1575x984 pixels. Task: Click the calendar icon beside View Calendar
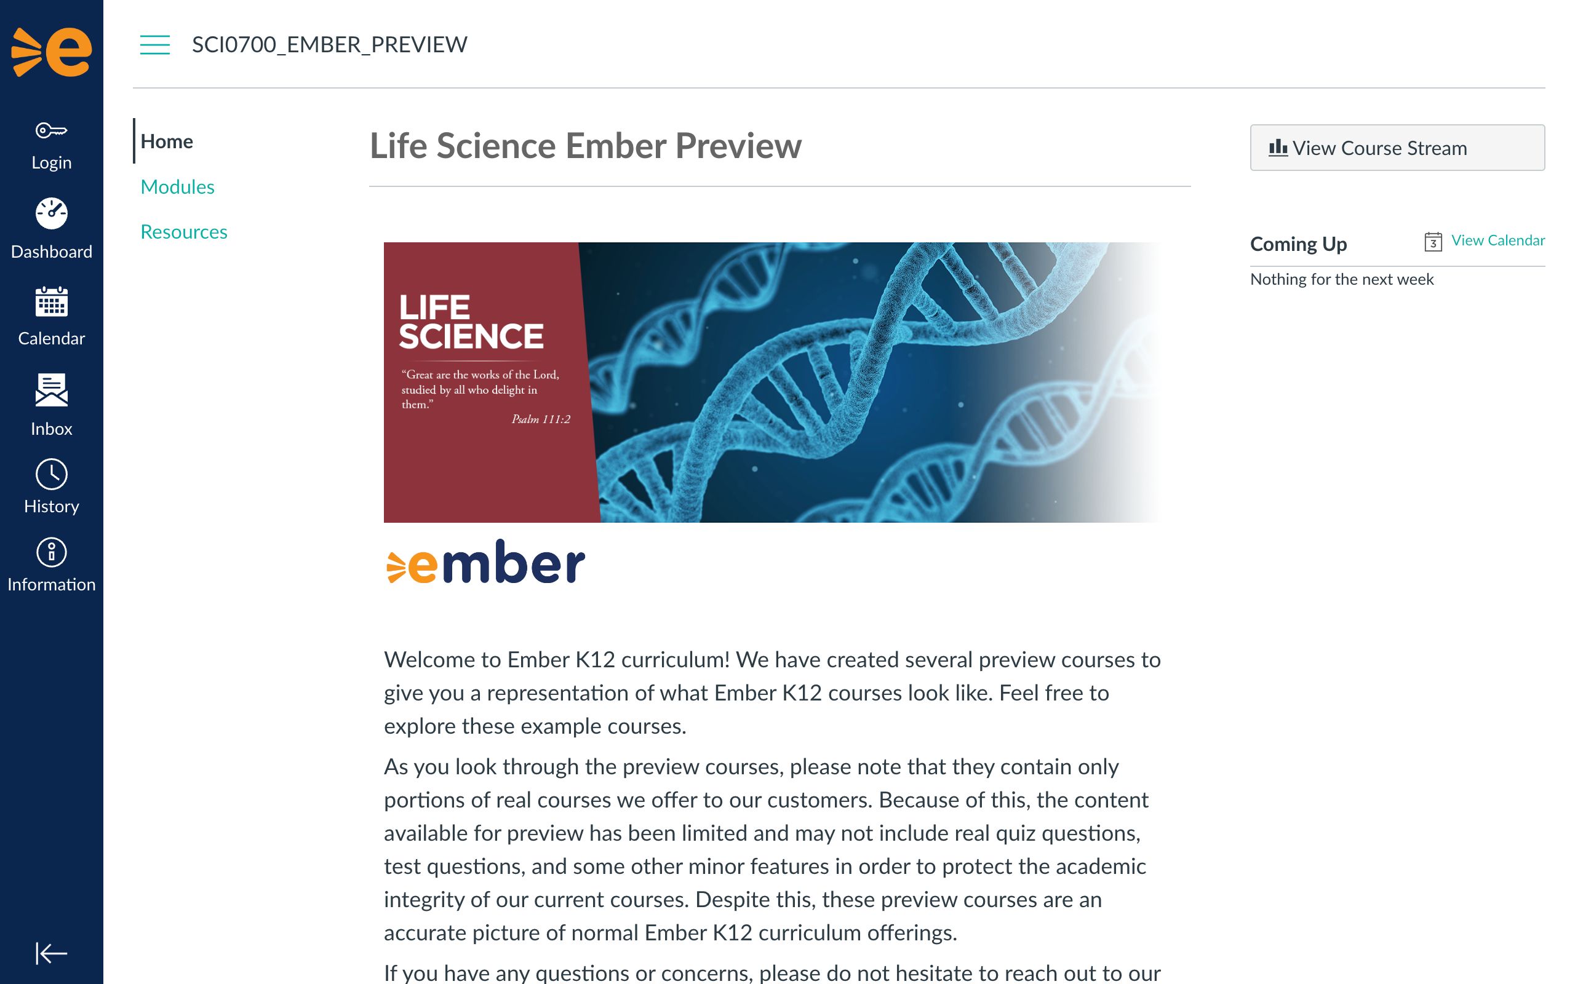[1432, 242]
